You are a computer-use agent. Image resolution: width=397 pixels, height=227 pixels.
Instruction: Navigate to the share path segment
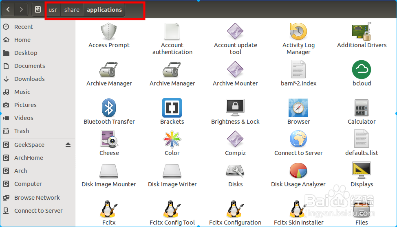pos(72,10)
